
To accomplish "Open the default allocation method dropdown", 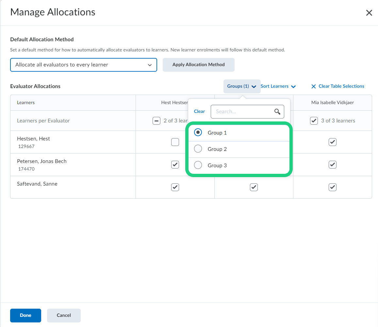I will coord(84,65).
